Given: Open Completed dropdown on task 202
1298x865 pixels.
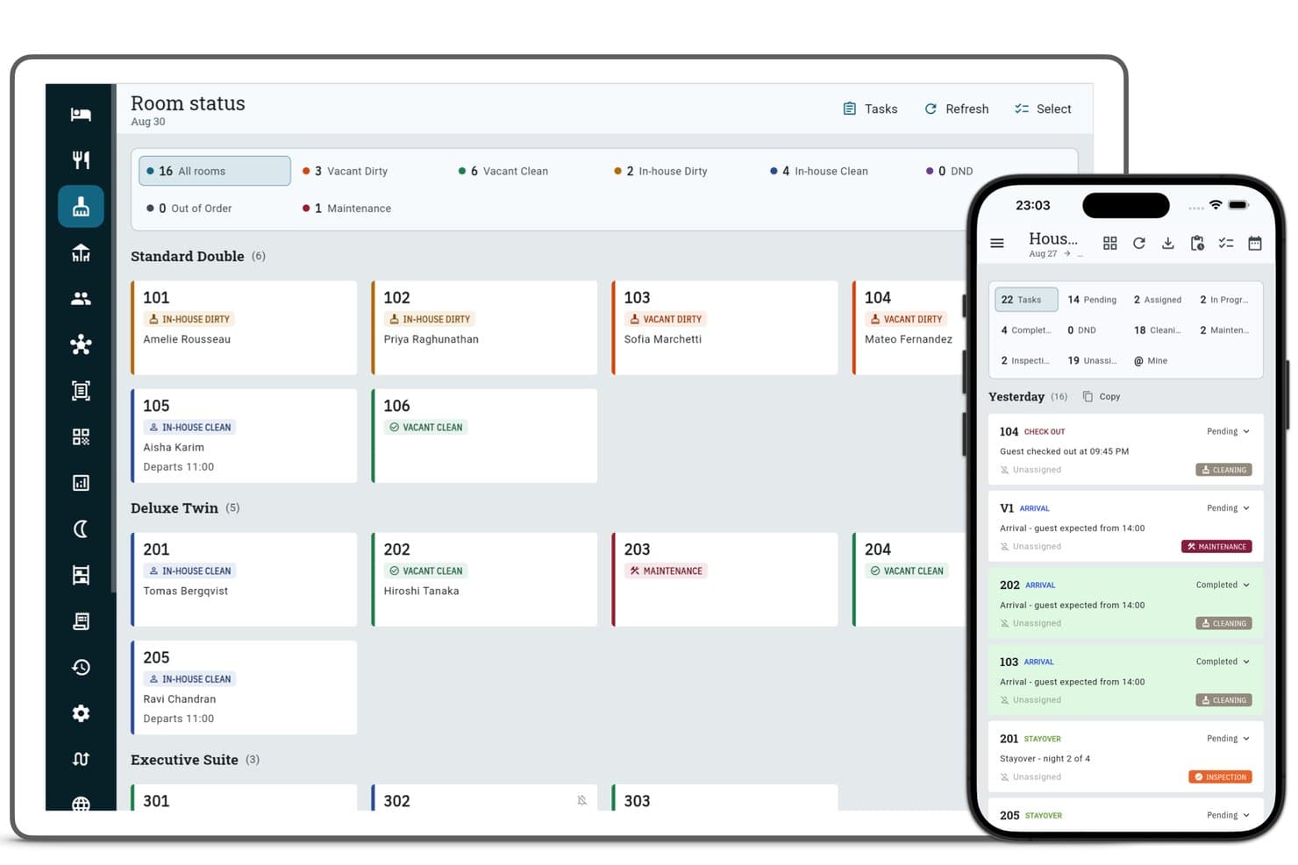Looking at the screenshot, I should [1223, 585].
